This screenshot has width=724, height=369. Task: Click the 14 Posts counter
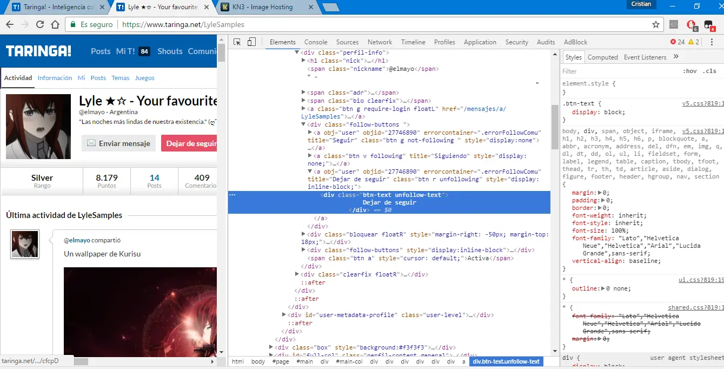155,181
